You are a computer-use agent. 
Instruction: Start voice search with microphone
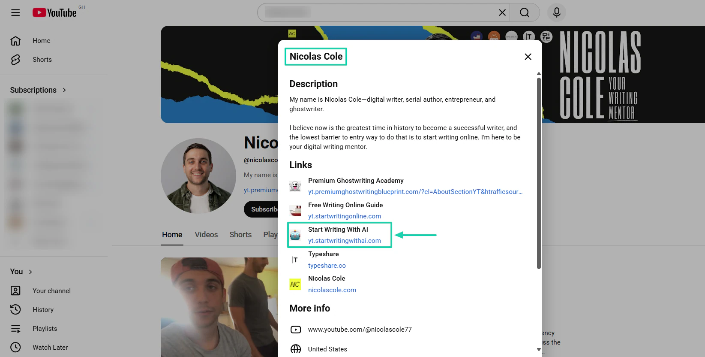coord(556,12)
